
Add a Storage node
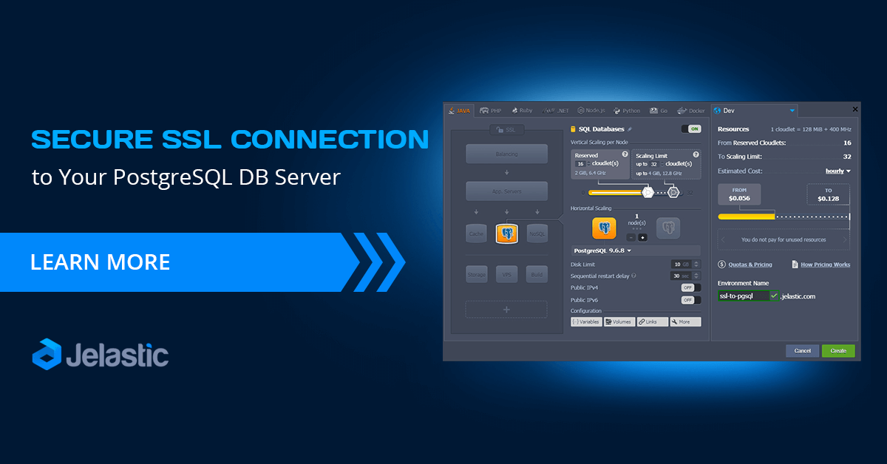476,275
